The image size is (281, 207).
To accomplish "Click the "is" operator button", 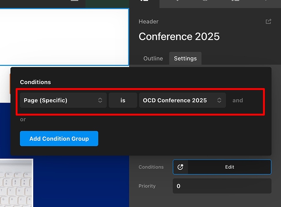I will (x=123, y=100).
